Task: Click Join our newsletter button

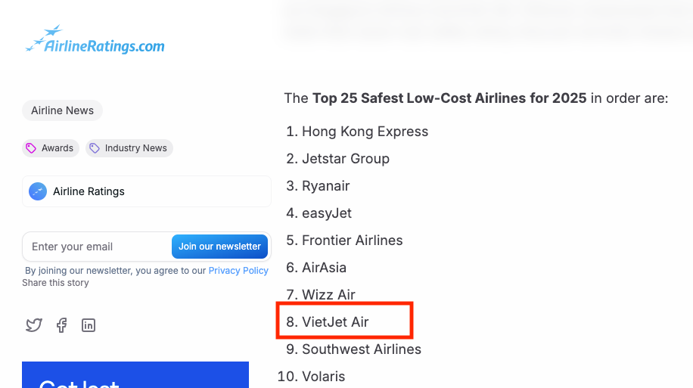Action: point(219,247)
